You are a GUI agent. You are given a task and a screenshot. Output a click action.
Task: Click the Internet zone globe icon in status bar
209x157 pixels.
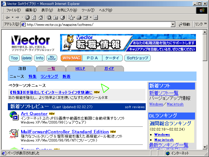pyautogui.click(x=167, y=153)
